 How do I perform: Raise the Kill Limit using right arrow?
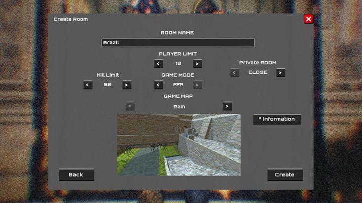coord(127,85)
